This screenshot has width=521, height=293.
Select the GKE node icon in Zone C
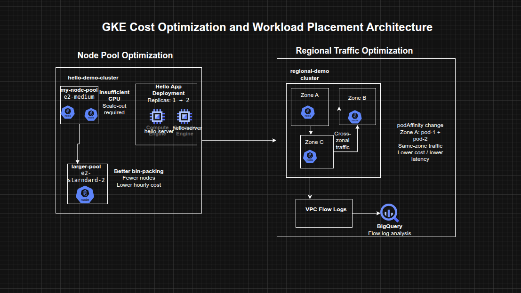pos(310,156)
